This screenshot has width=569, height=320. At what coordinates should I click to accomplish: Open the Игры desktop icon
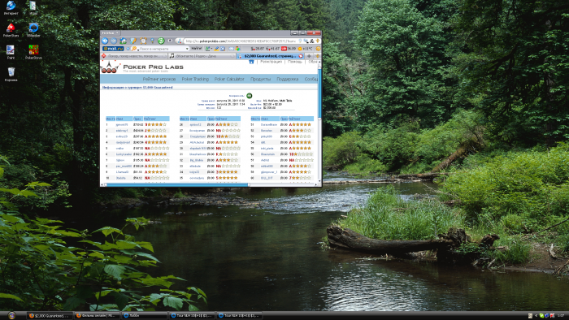tap(33, 7)
